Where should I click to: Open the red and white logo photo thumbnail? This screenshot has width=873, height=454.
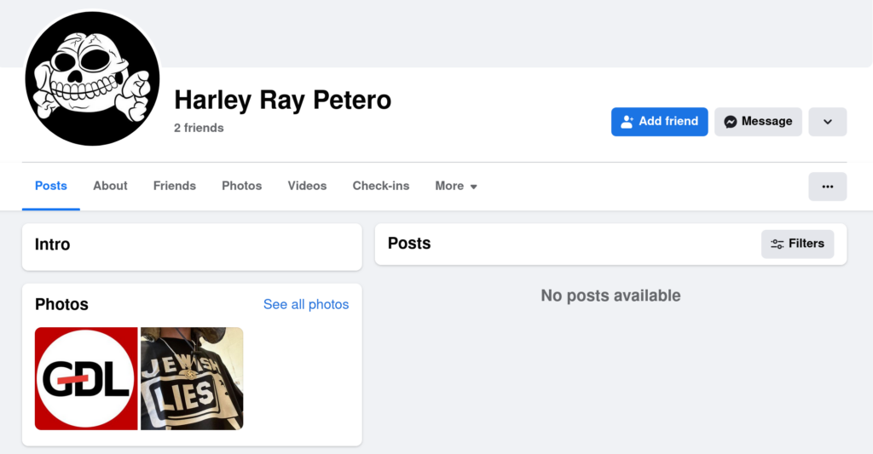point(86,378)
